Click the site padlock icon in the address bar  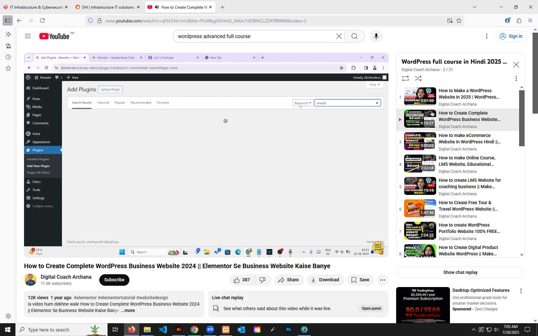(x=100, y=20)
